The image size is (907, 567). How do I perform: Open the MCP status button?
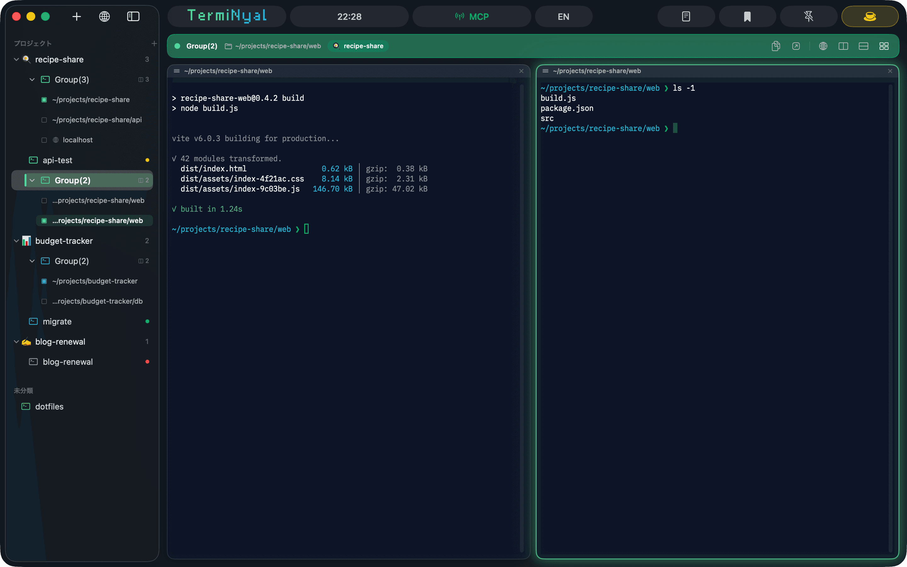471,16
